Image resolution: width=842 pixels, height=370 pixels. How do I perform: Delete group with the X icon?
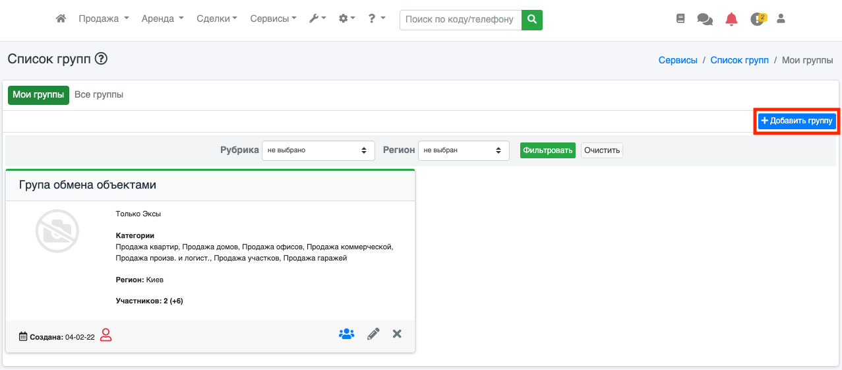[397, 334]
